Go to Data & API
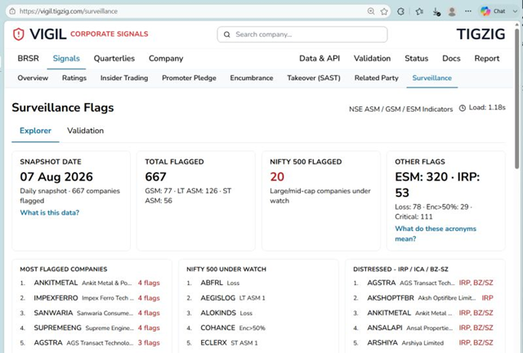 click(320, 58)
